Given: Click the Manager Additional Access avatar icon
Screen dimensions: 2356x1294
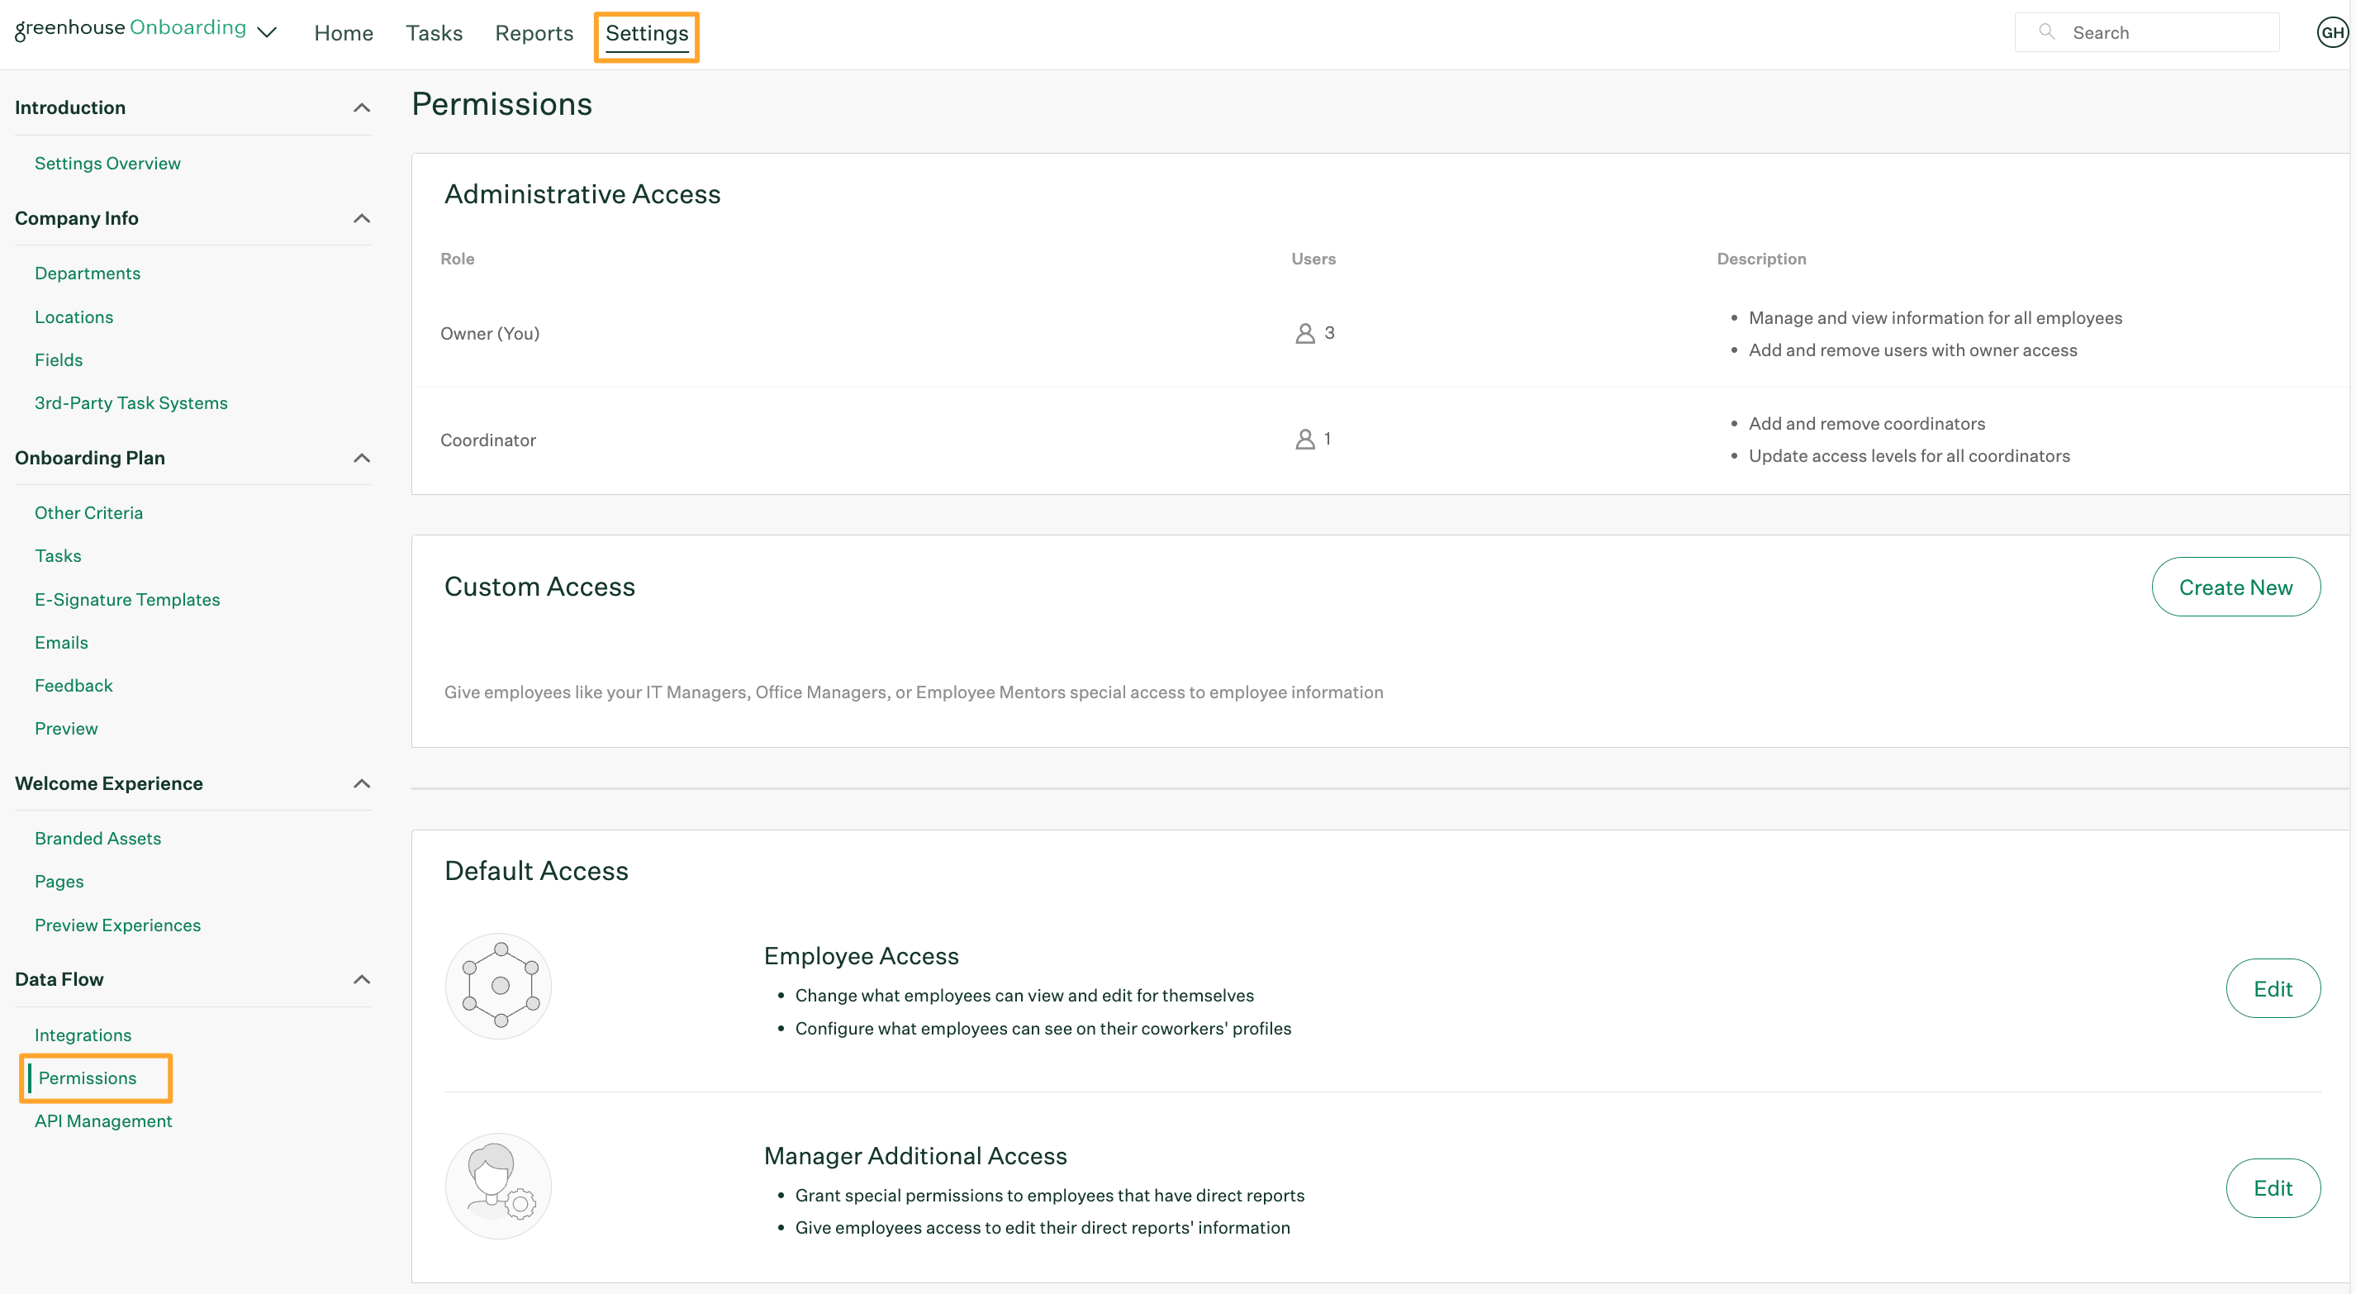Looking at the screenshot, I should pyautogui.click(x=498, y=1186).
